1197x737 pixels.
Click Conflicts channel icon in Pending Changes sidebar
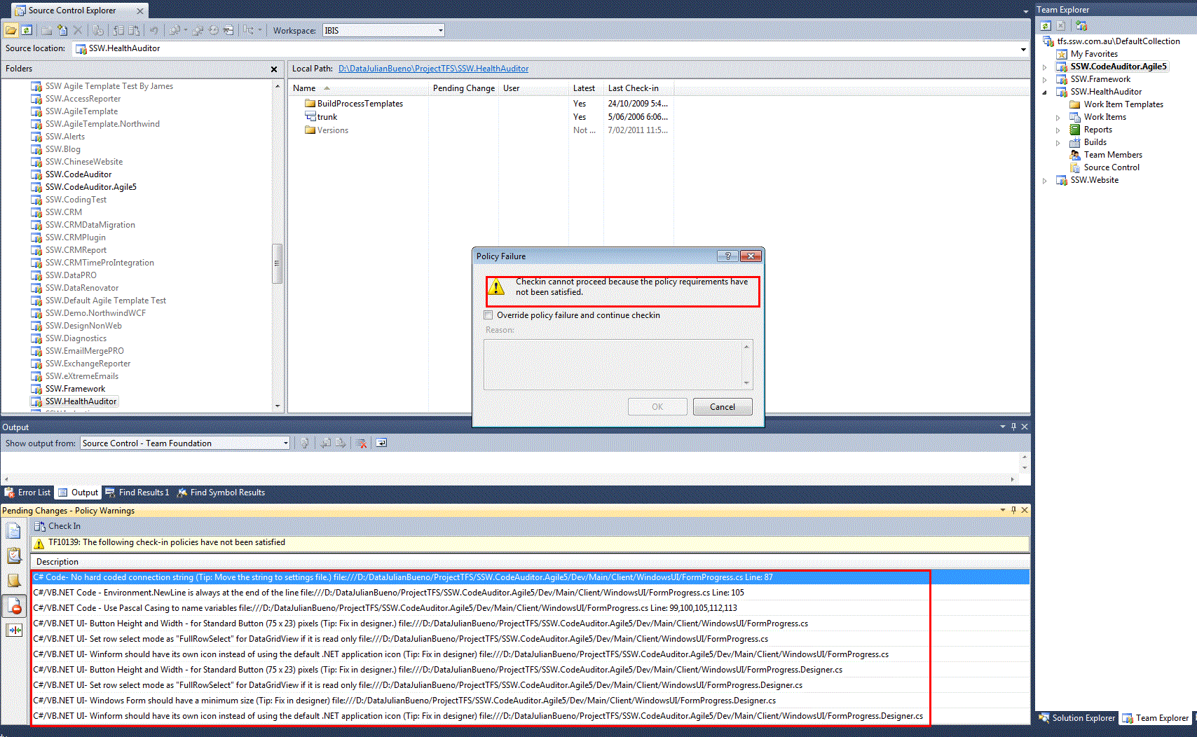coord(13,630)
